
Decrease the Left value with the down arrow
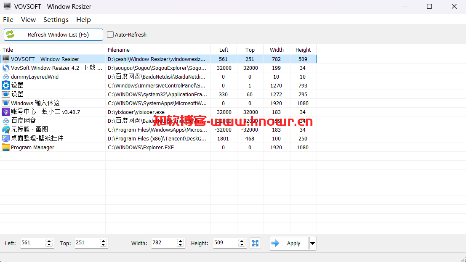(x=49, y=245)
